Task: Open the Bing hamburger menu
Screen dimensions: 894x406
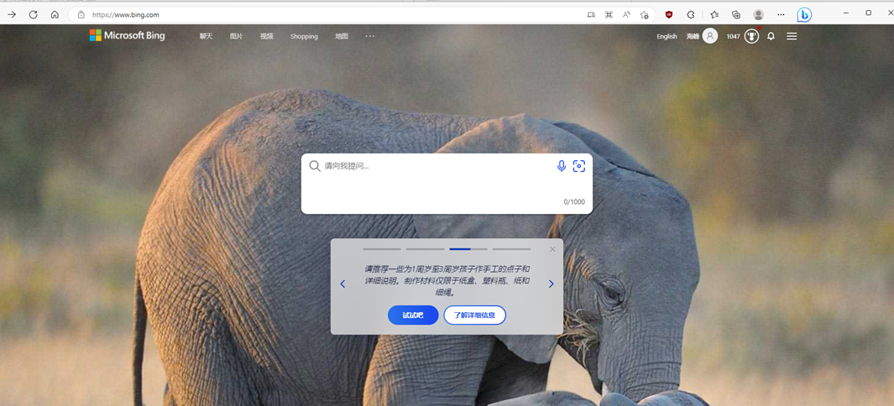Action: [792, 36]
